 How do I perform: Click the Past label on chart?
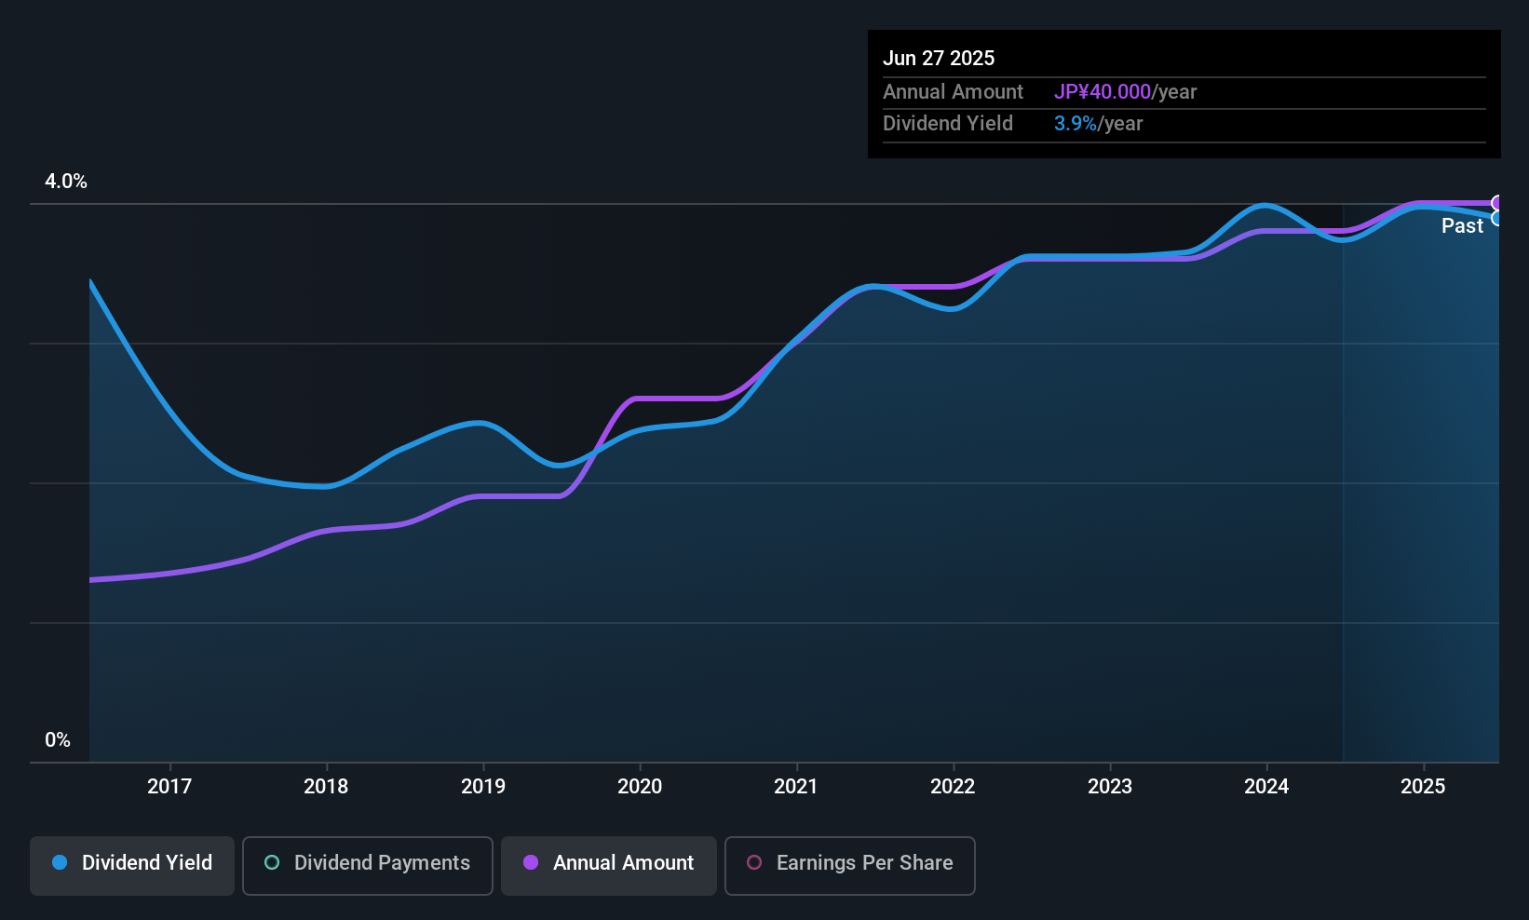point(1462,226)
